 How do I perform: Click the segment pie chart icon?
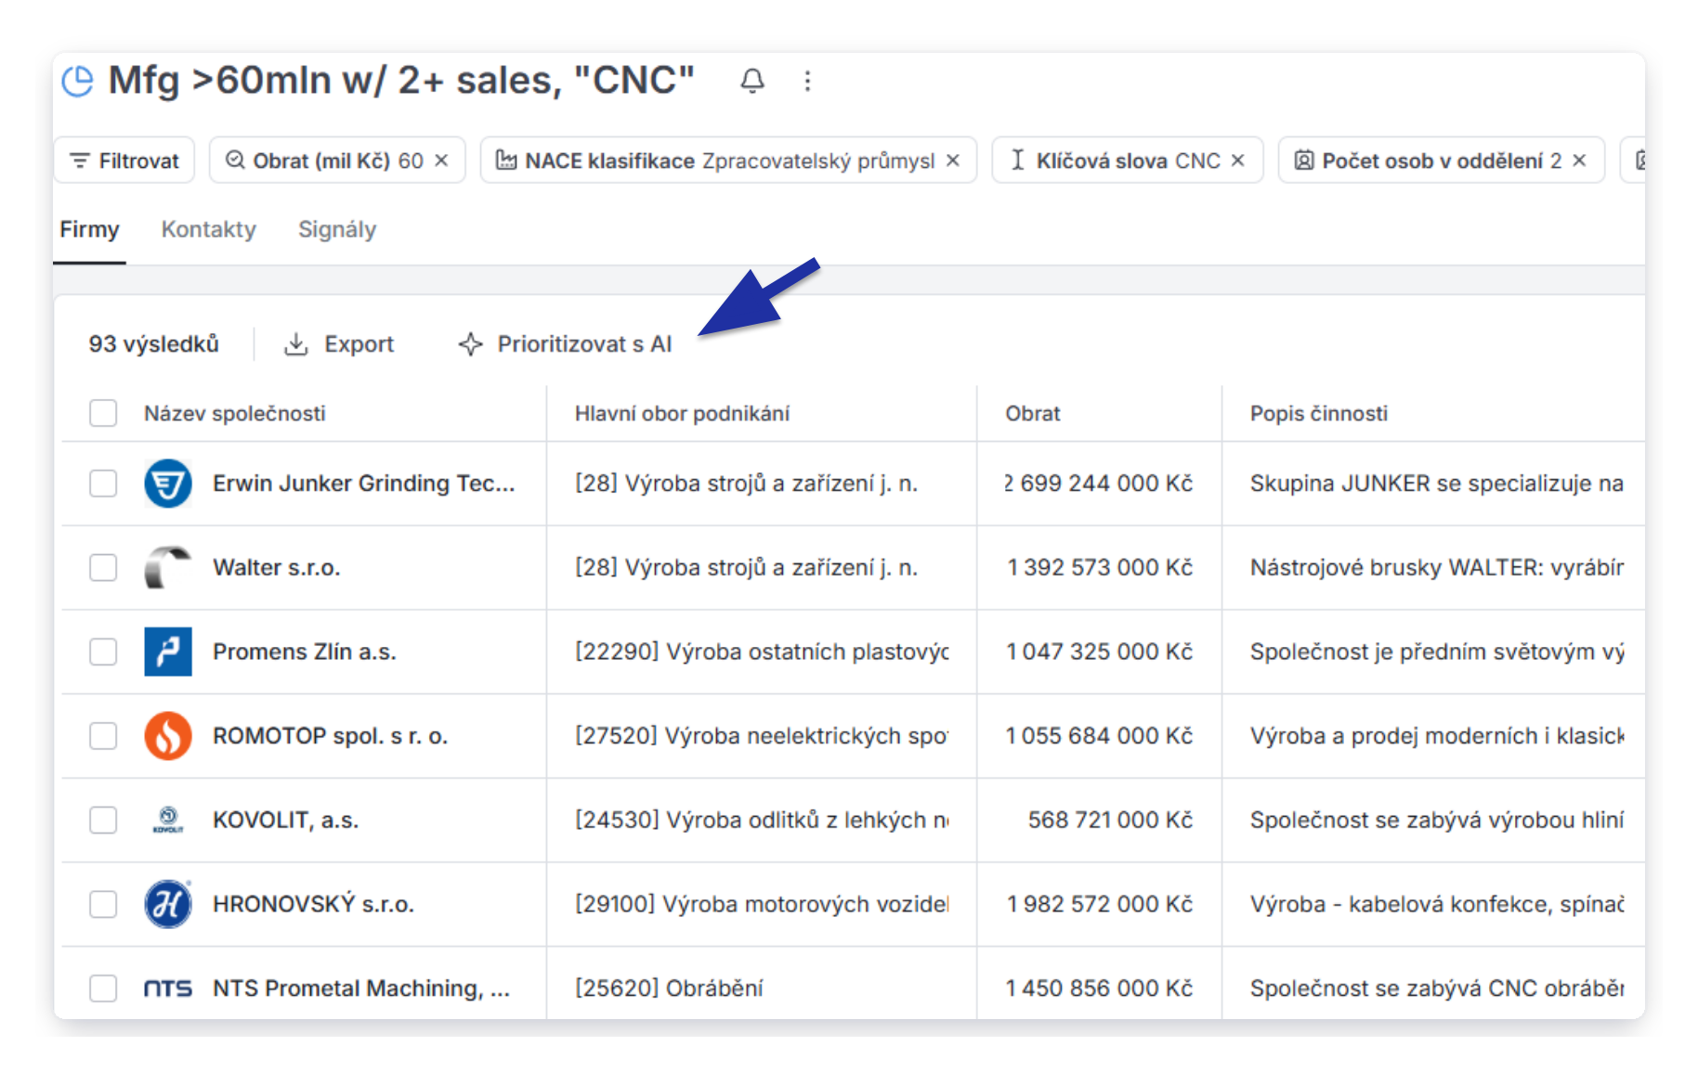point(78,81)
